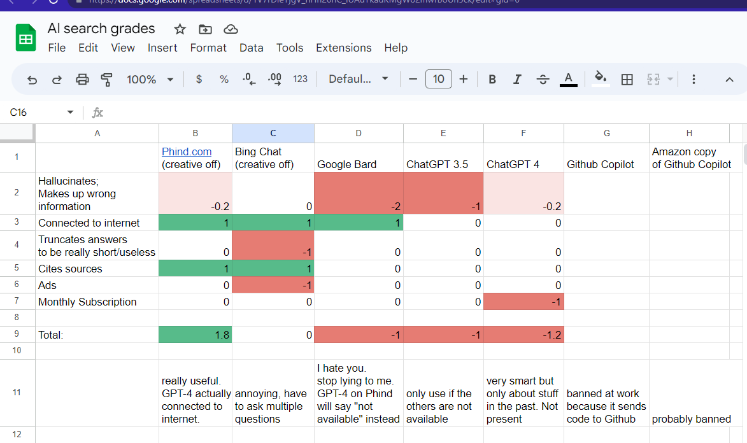The image size is (747, 443).
Task: Decrease decimal places
Action: [x=249, y=79]
